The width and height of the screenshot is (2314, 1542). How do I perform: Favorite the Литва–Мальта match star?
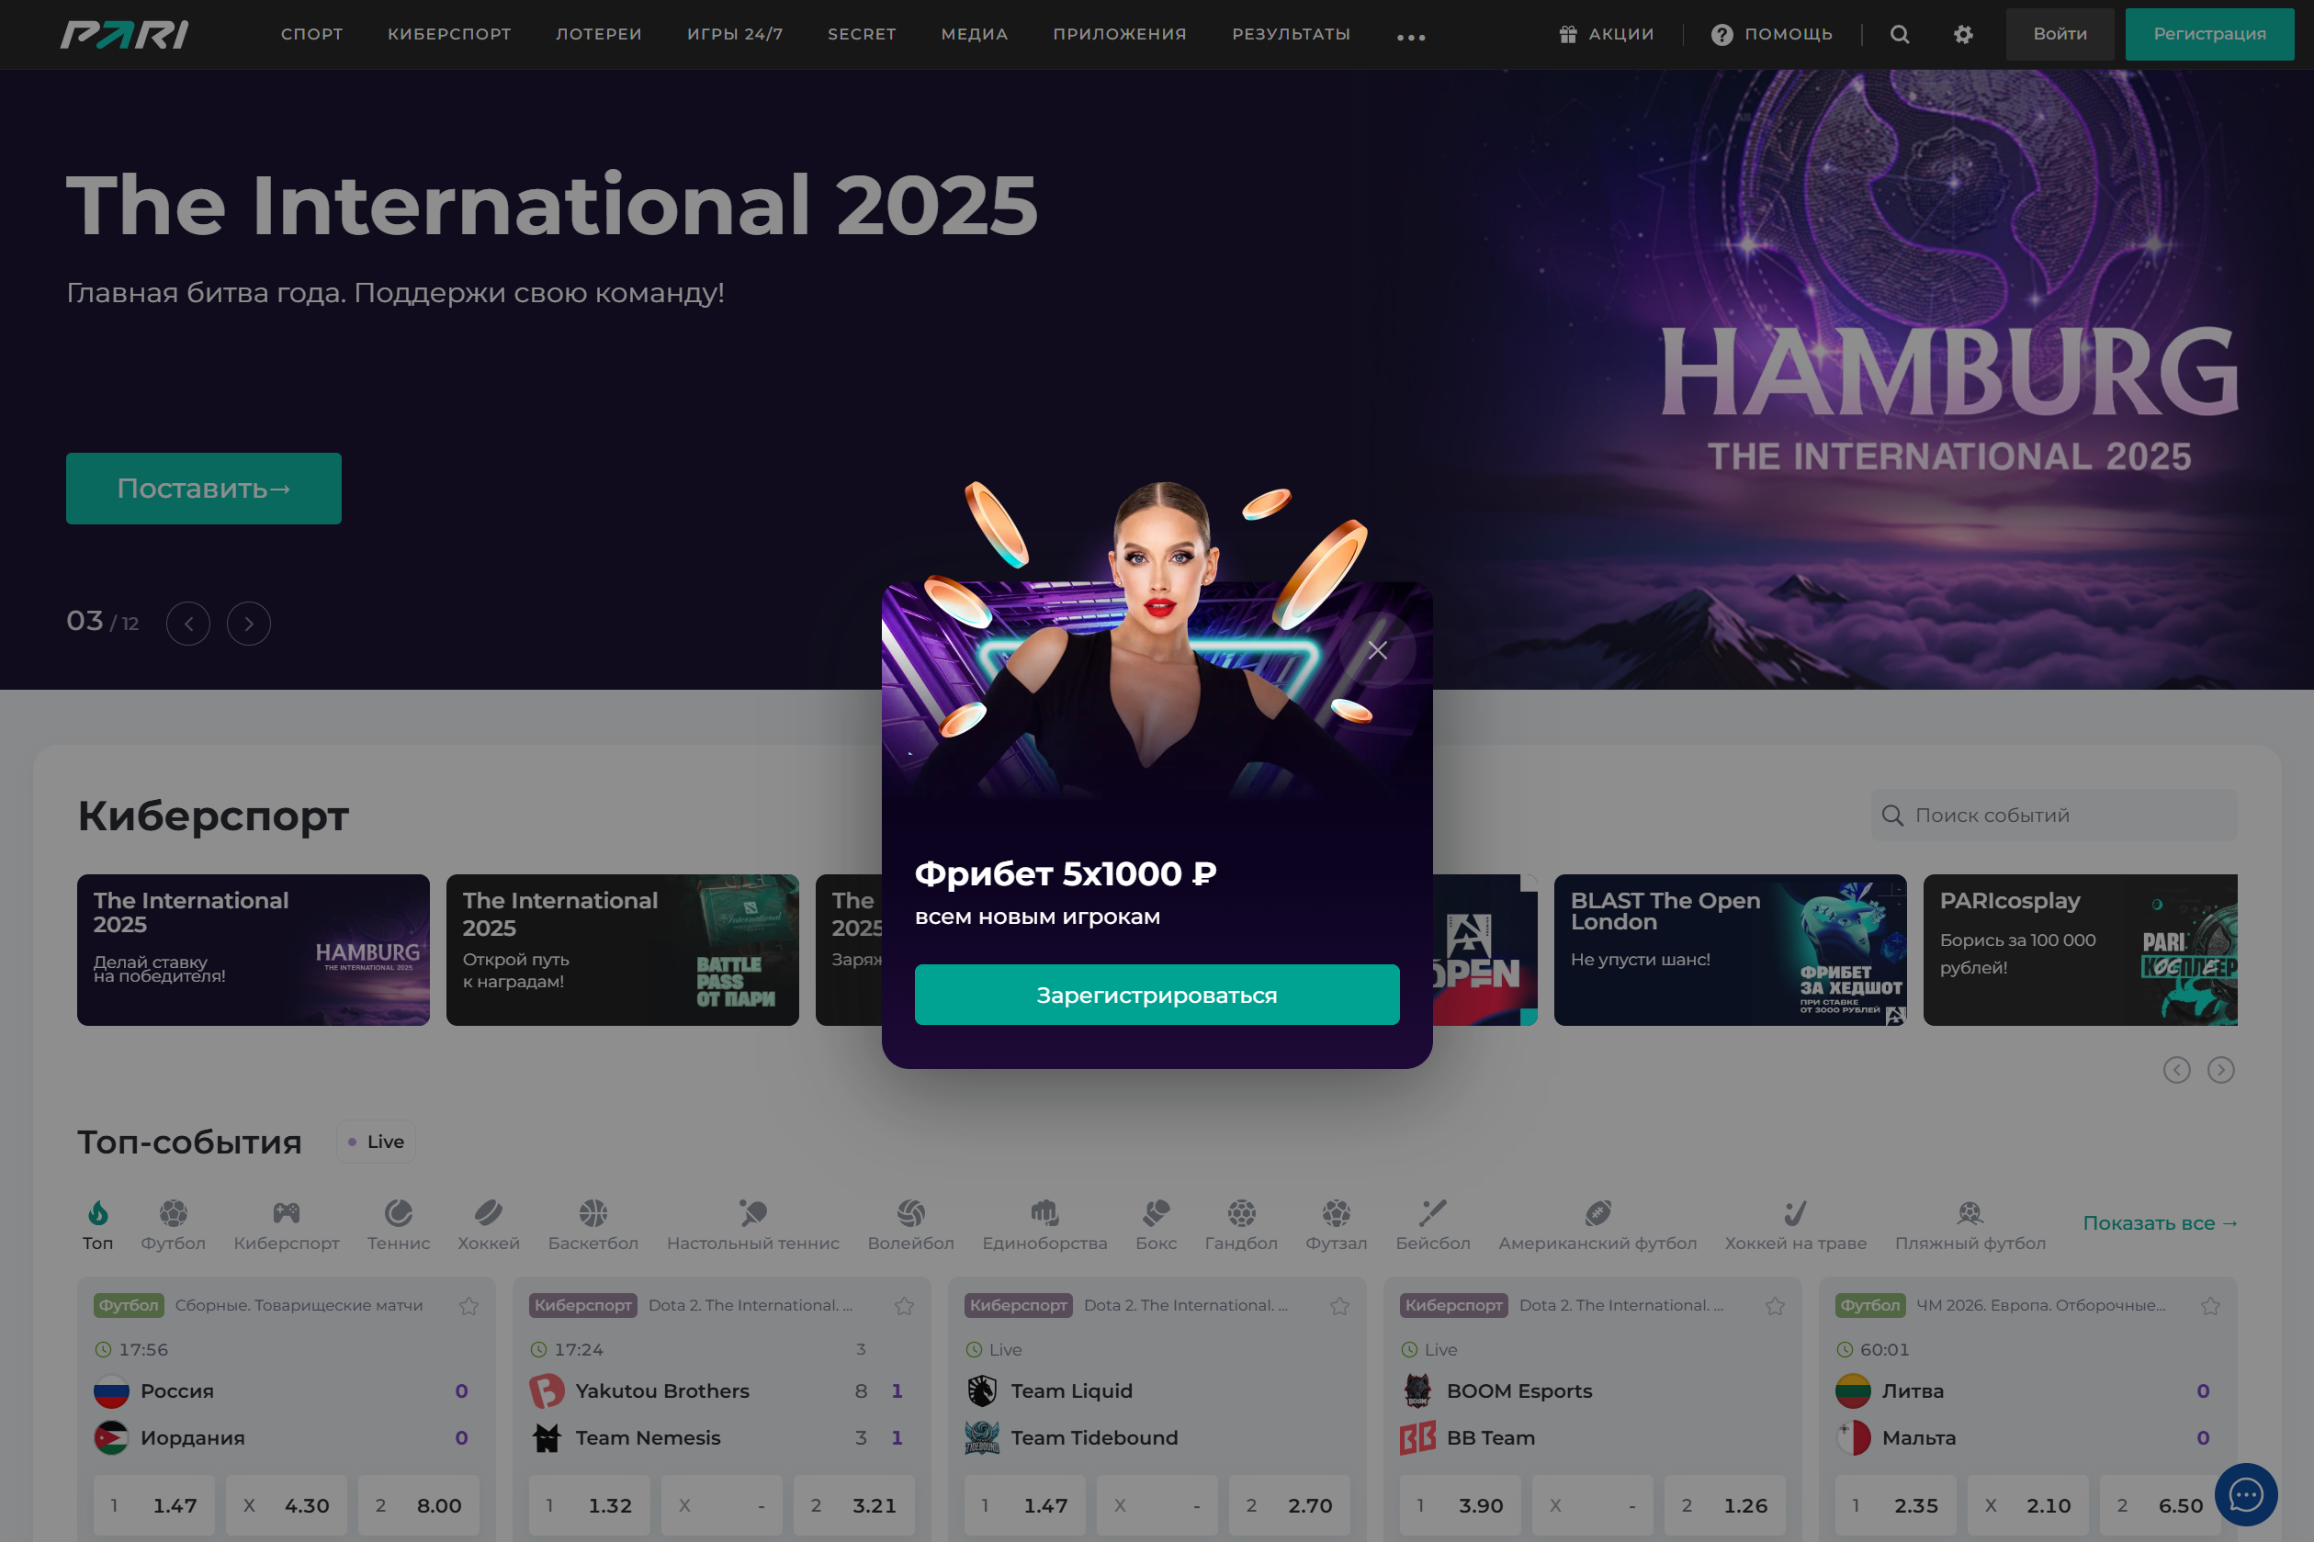coord(2211,1306)
